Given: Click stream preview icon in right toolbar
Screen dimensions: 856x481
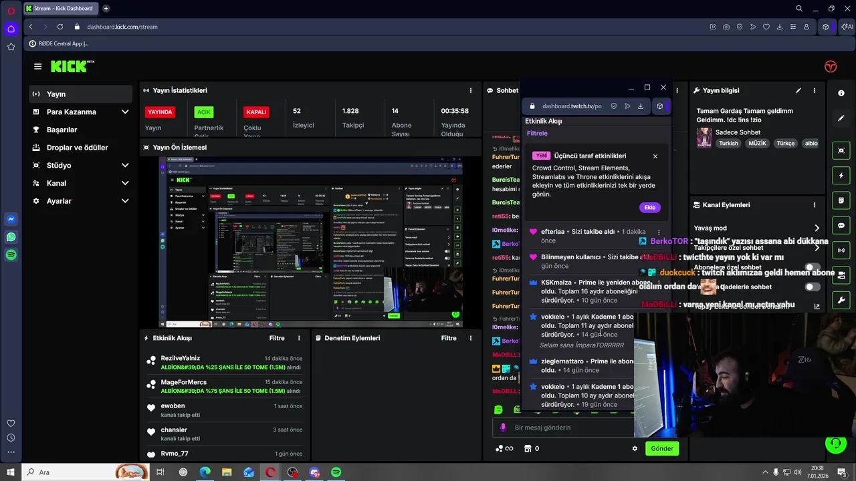Looking at the screenshot, I should coord(841,150).
